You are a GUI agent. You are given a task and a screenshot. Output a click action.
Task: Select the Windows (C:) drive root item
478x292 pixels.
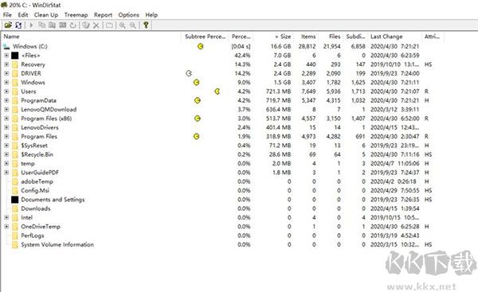pos(30,46)
